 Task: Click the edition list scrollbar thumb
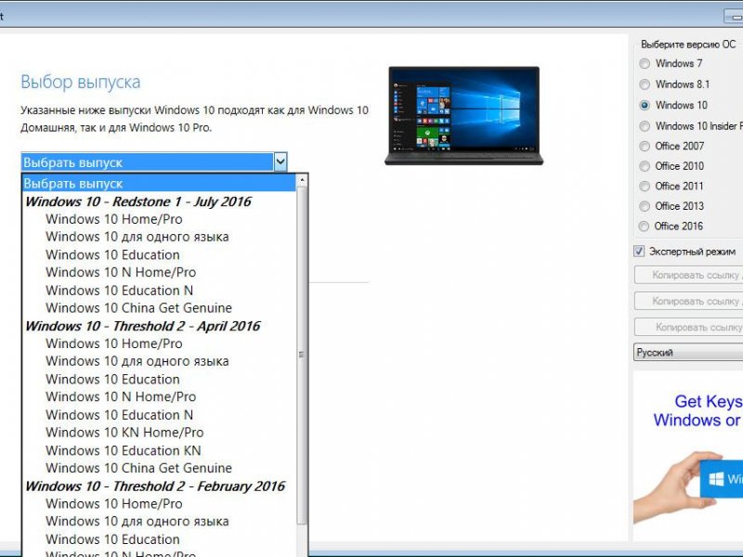click(x=301, y=356)
